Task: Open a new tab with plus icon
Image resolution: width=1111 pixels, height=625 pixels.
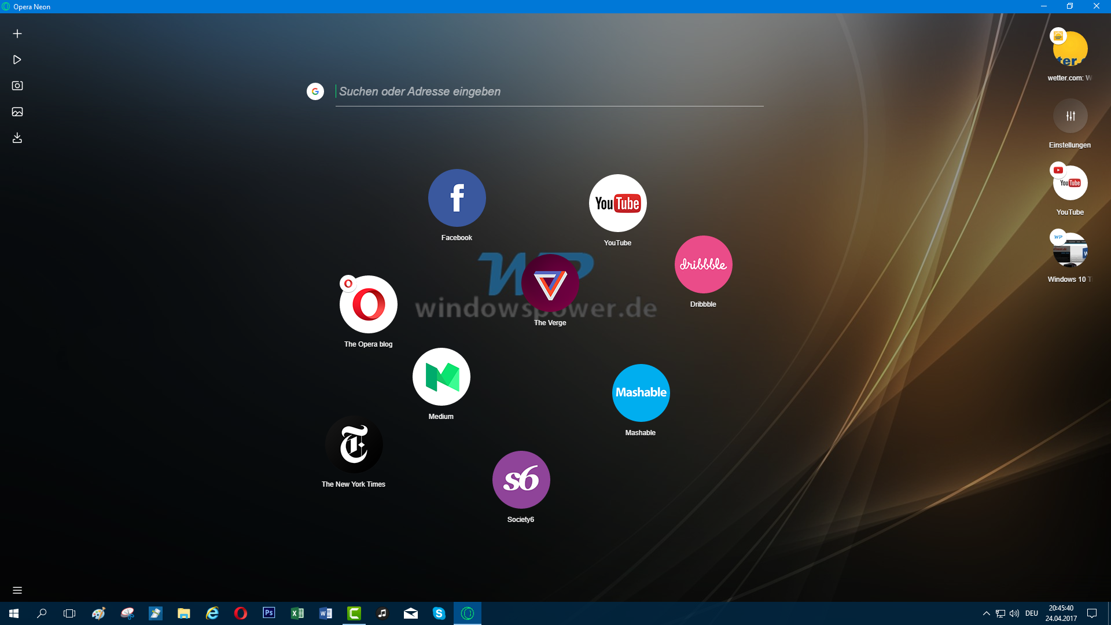Action: [x=17, y=34]
